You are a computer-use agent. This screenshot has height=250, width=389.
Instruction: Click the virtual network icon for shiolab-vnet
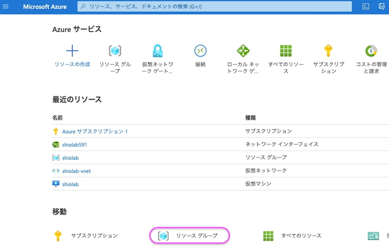click(x=56, y=171)
